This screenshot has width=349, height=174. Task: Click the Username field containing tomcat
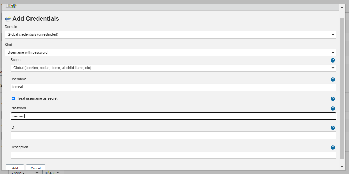click(x=173, y=87)
